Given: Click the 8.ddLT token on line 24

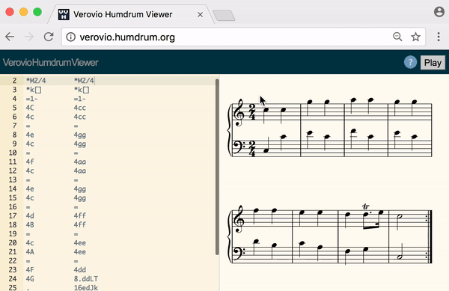Looking at the screenshot, I should pos(85,279).
